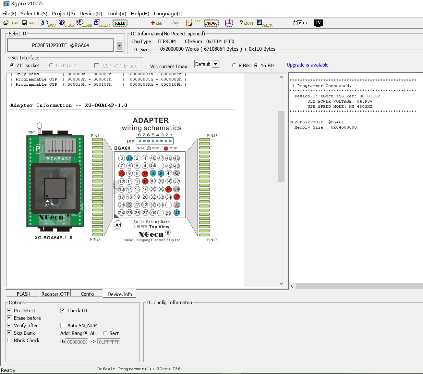Open the ABOUT toolbar icon

click(x=246, y=23)
